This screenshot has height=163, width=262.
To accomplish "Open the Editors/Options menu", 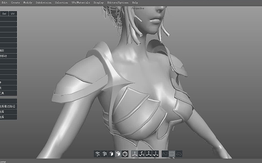I will [118, 3].
